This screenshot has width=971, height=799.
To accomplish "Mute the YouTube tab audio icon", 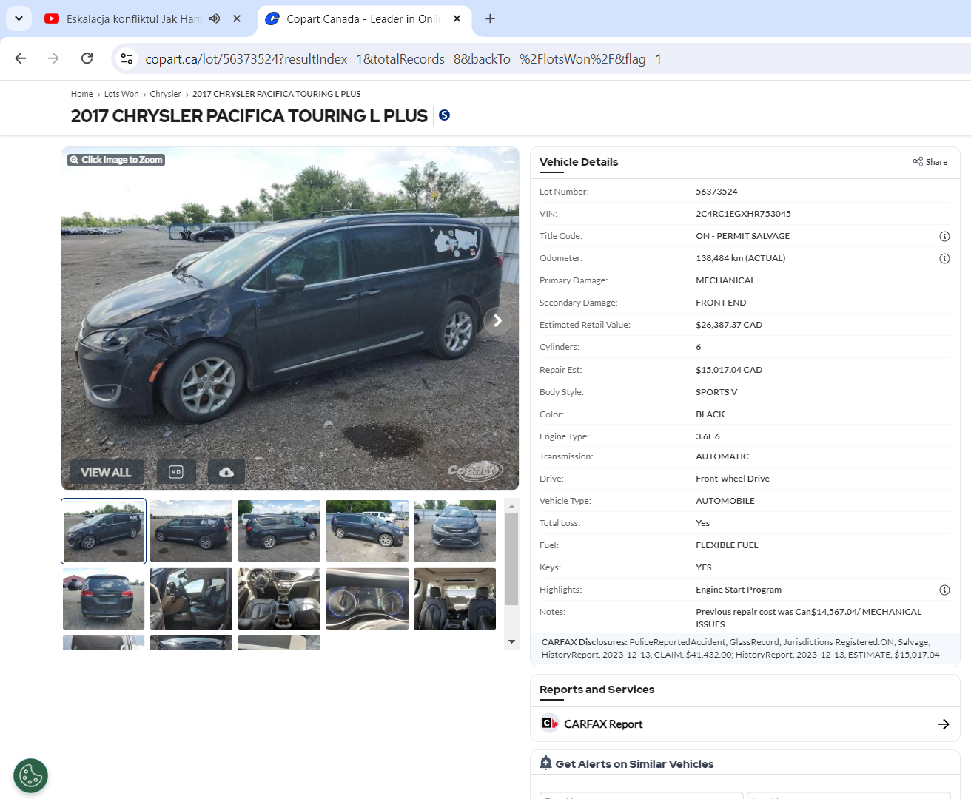I will click(x=215, y=18).
